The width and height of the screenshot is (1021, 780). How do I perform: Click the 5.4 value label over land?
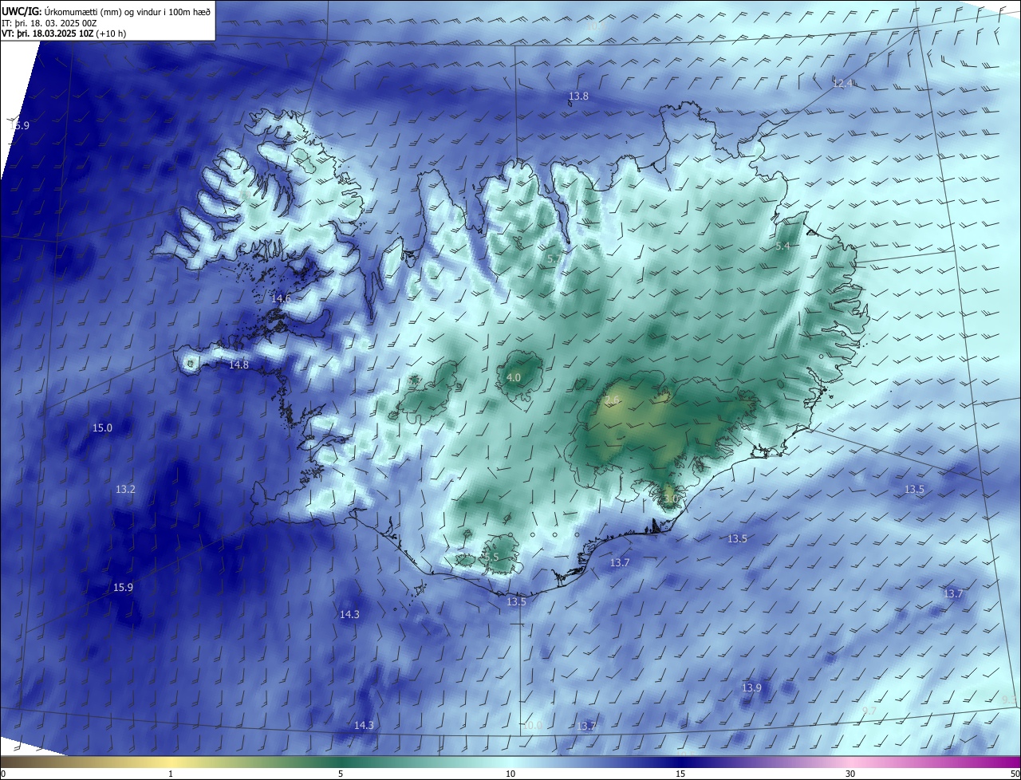tap(783, 246)
